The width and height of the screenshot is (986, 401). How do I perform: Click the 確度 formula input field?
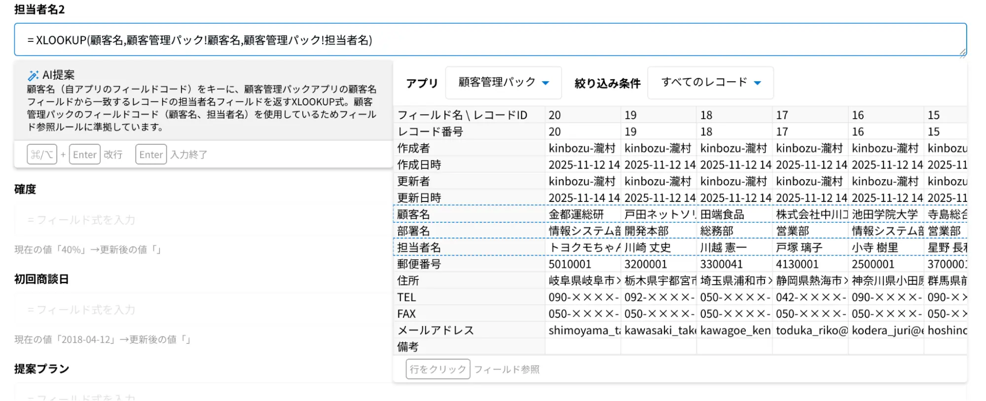[x=202, y=220]
